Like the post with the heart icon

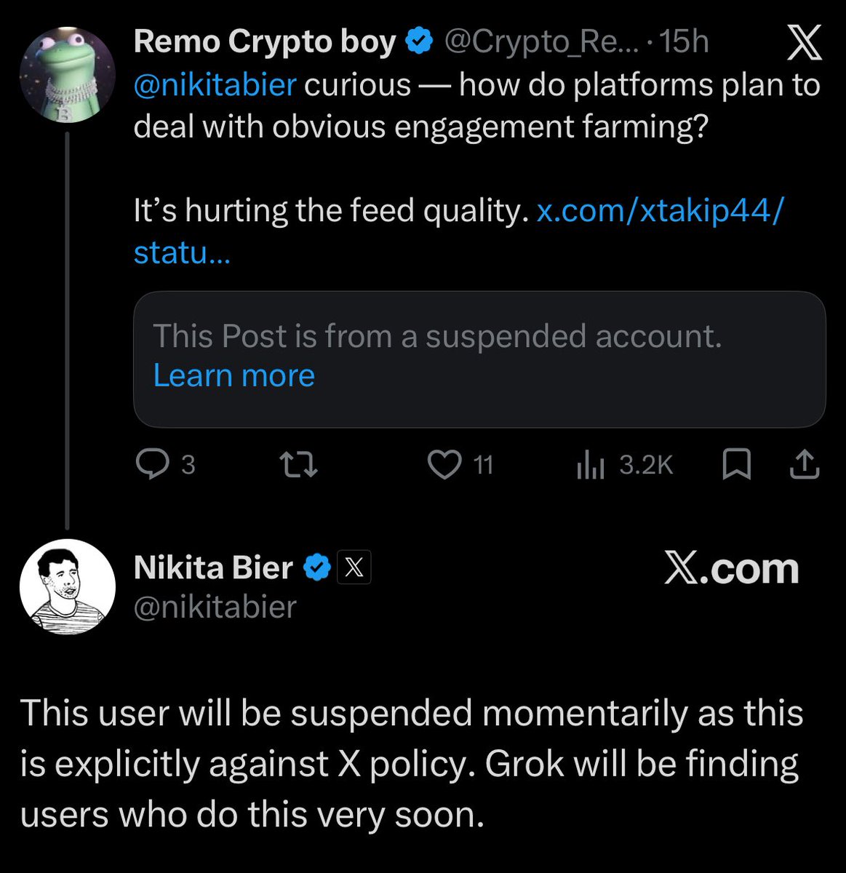444,464
